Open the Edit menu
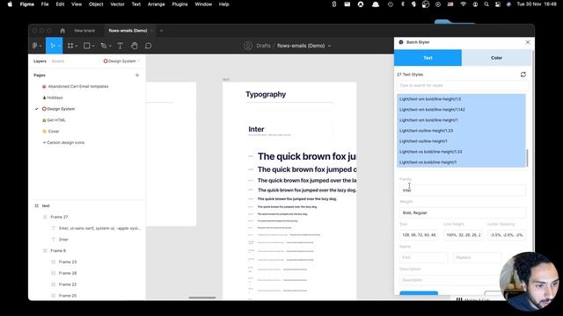 [60, 4]
